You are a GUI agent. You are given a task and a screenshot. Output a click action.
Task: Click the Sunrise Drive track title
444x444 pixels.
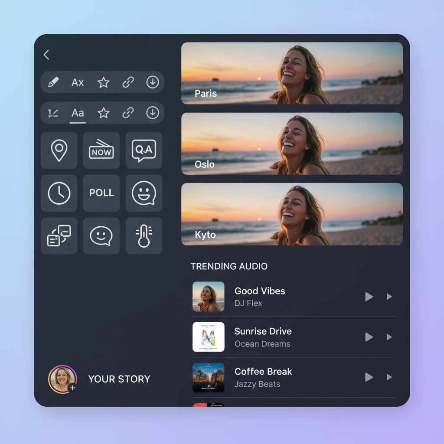pyautogui.click(x=263, y=331)
